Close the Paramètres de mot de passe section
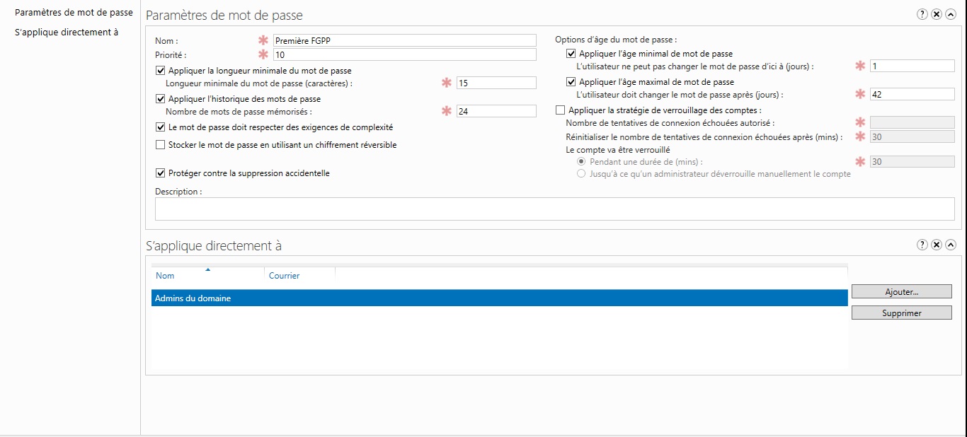This screenshot has height=437, width=967. point(937,14)
